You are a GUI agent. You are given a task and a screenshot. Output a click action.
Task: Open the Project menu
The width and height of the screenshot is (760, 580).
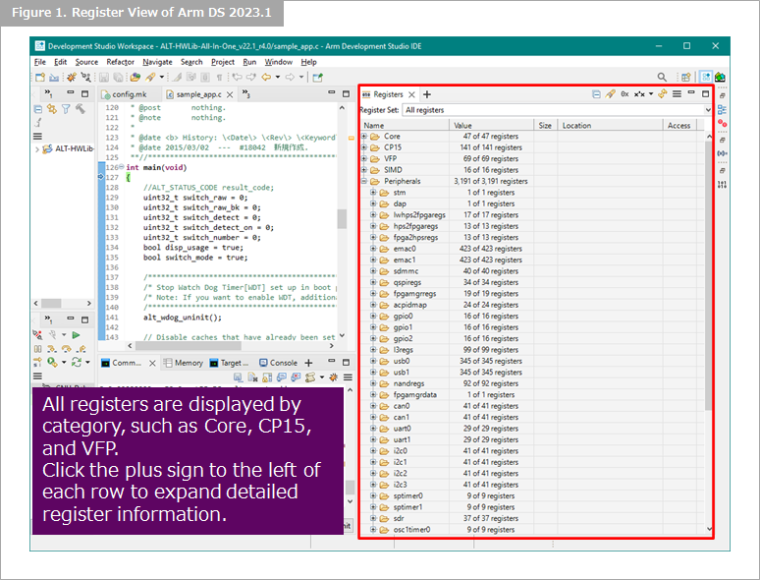click(222, 62)
